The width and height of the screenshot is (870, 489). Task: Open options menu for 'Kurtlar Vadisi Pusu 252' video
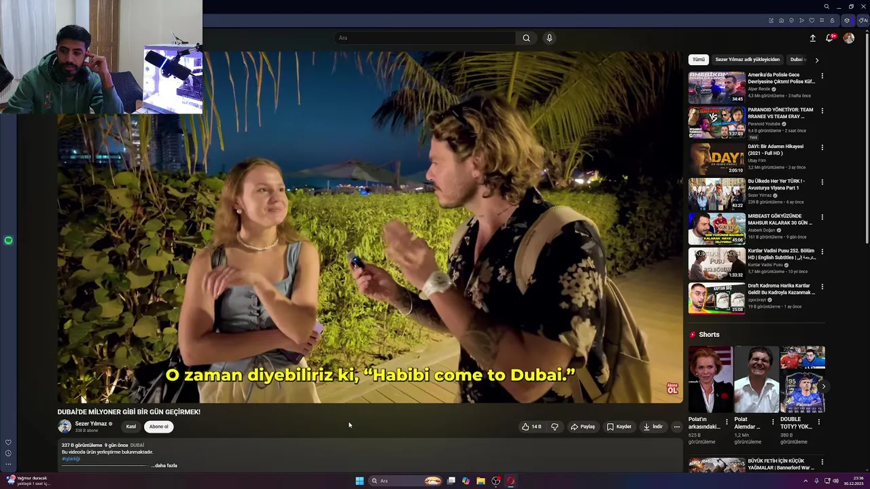[x=822, y=252]
